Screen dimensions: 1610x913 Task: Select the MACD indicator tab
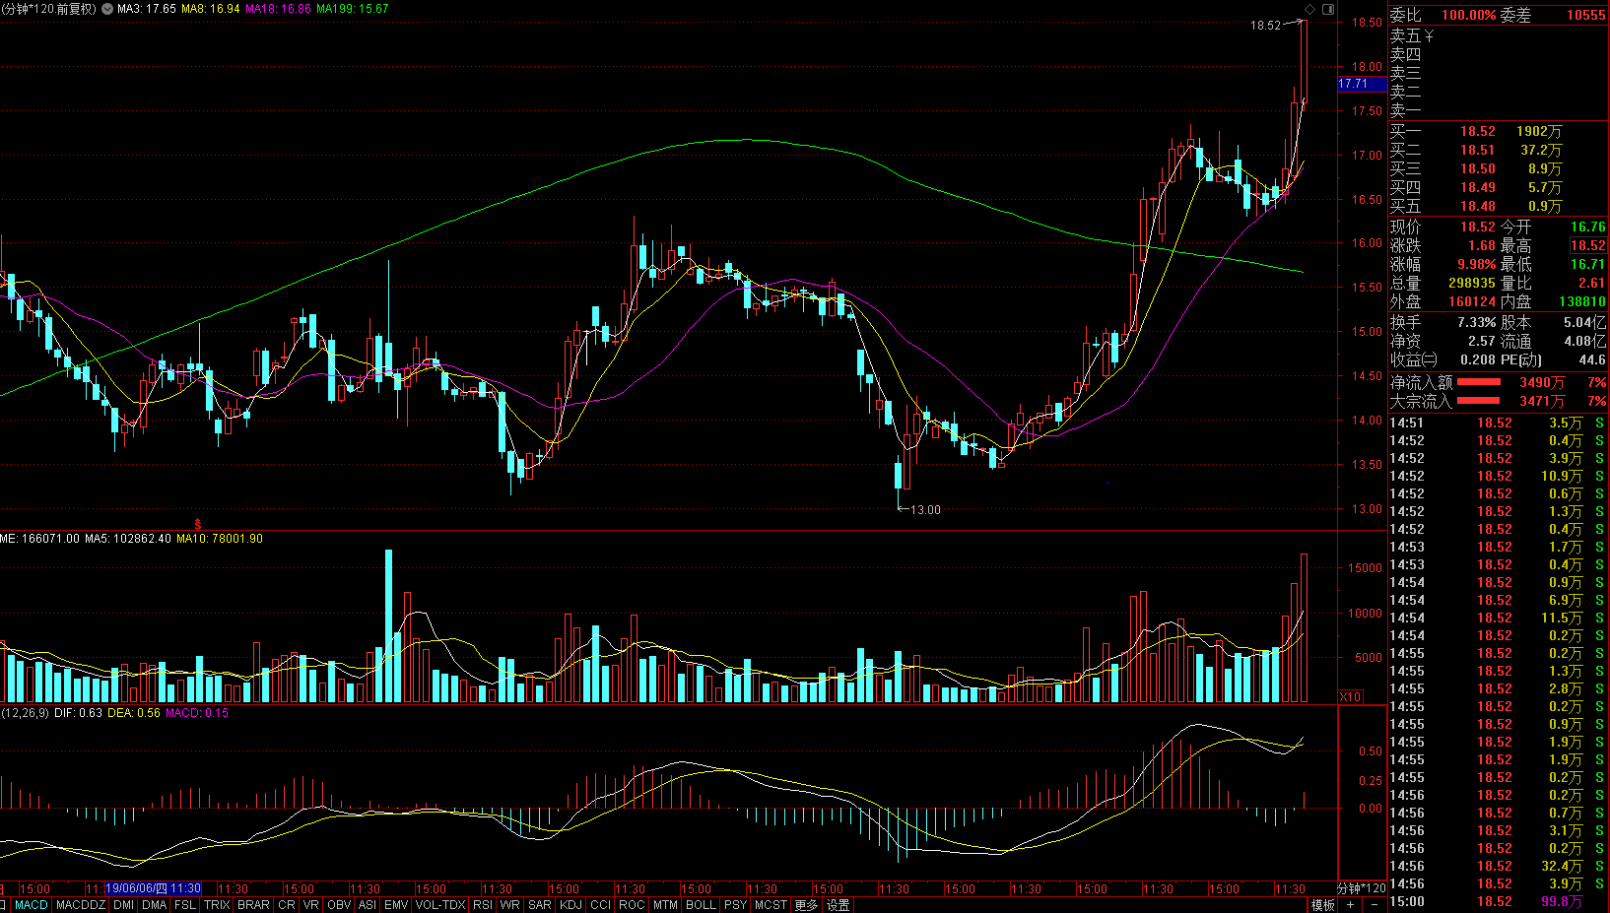(32, 905)
